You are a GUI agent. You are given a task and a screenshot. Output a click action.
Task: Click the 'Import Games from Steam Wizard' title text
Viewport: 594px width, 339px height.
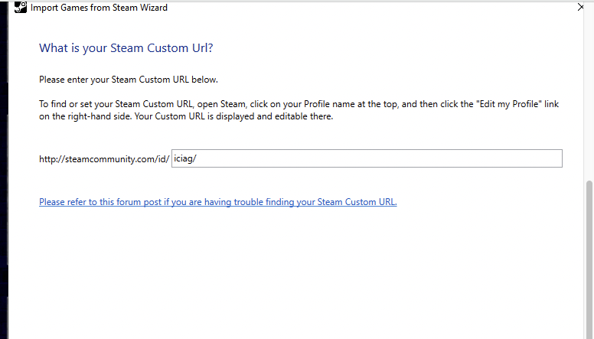coord(99,8)
